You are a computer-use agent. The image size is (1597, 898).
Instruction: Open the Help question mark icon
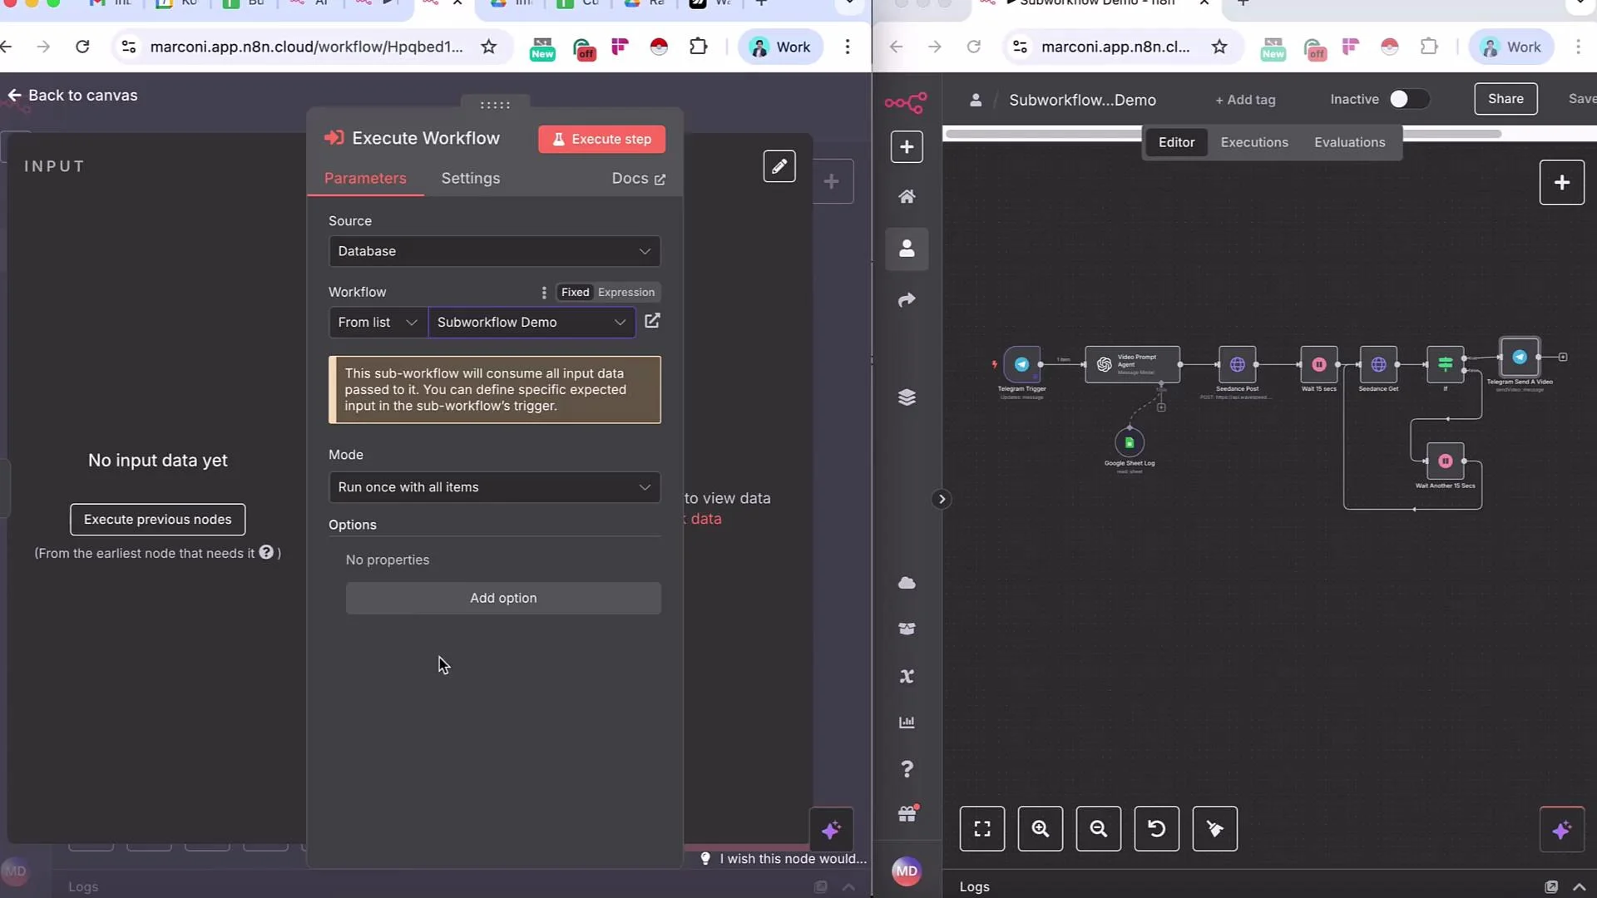coord(907,769)
